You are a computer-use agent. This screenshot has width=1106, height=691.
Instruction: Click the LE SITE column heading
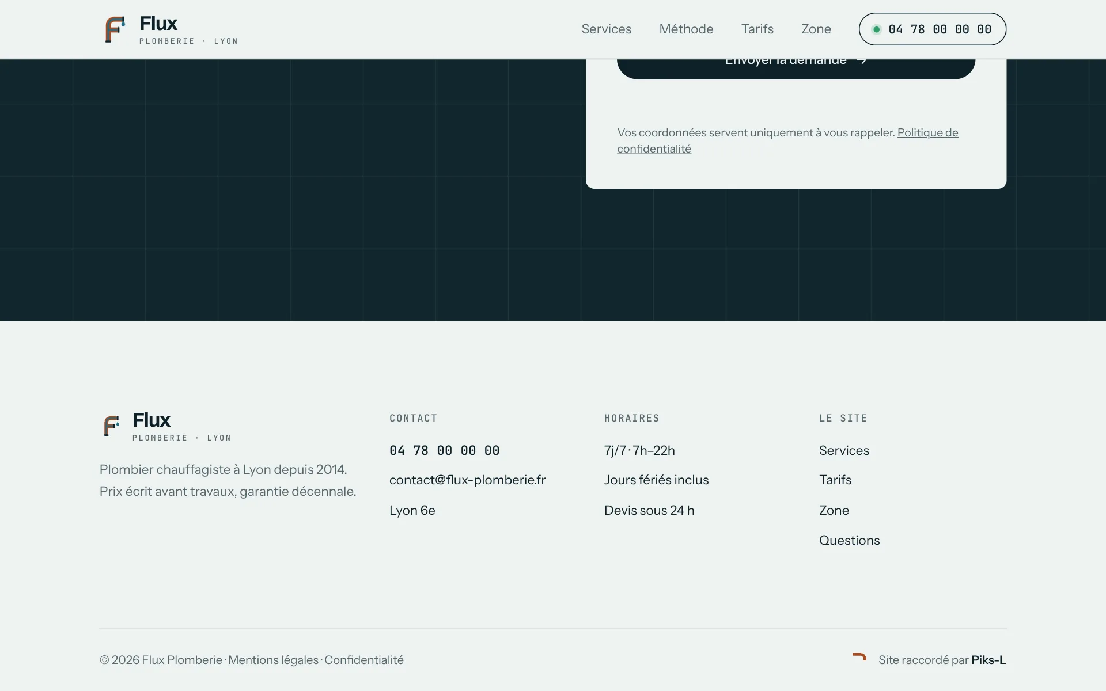[x=843, y=418]
